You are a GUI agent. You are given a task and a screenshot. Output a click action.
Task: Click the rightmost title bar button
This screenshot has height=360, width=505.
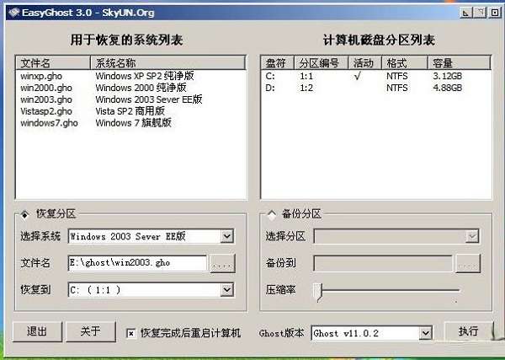coord(495,13)
